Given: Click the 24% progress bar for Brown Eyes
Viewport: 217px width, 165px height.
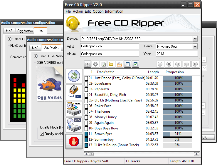Looking at the screenshot, I should 178,134.
